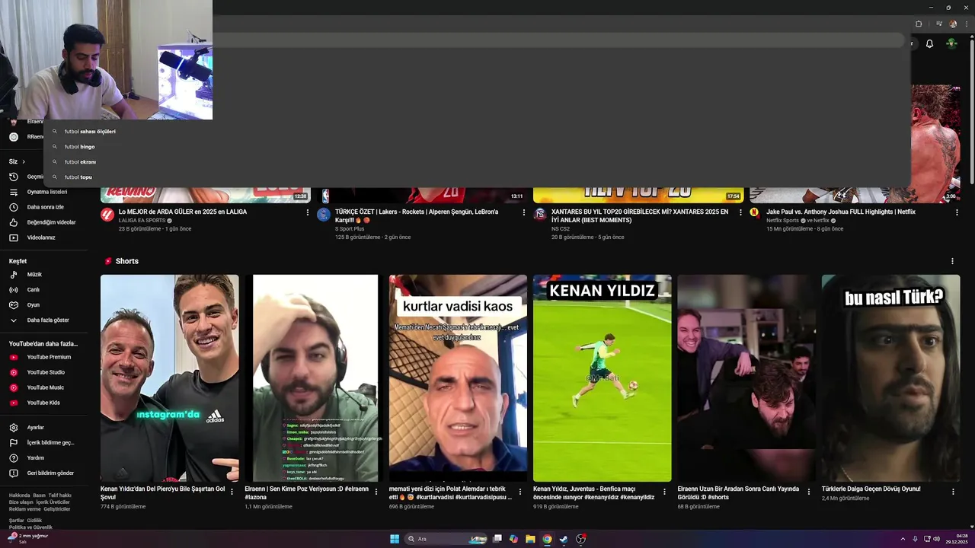
Task: Click Hakkında footer link
Action: tap(19, 495)
